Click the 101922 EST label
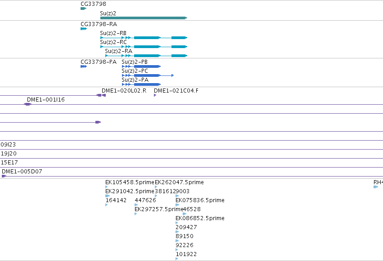Viewport: 383px width, 261px height. click(x=186, y=254)
